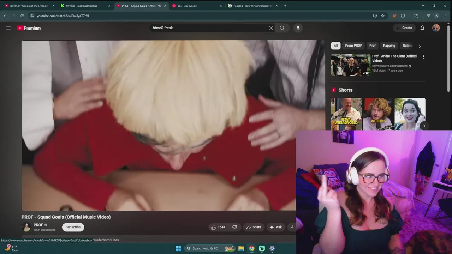Share this video
The image size is (452, 254).
[x=254, y=227]
